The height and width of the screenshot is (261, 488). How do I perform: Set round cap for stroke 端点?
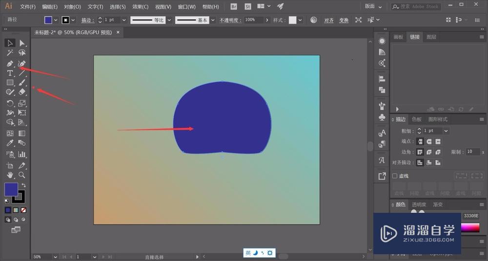click(429, 141)
